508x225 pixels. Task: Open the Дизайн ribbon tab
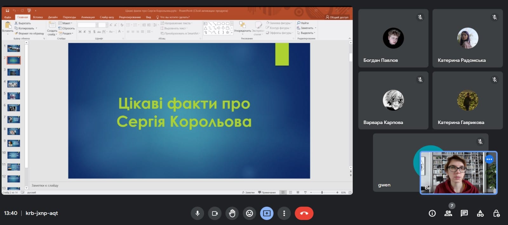(x=53, y=17)
